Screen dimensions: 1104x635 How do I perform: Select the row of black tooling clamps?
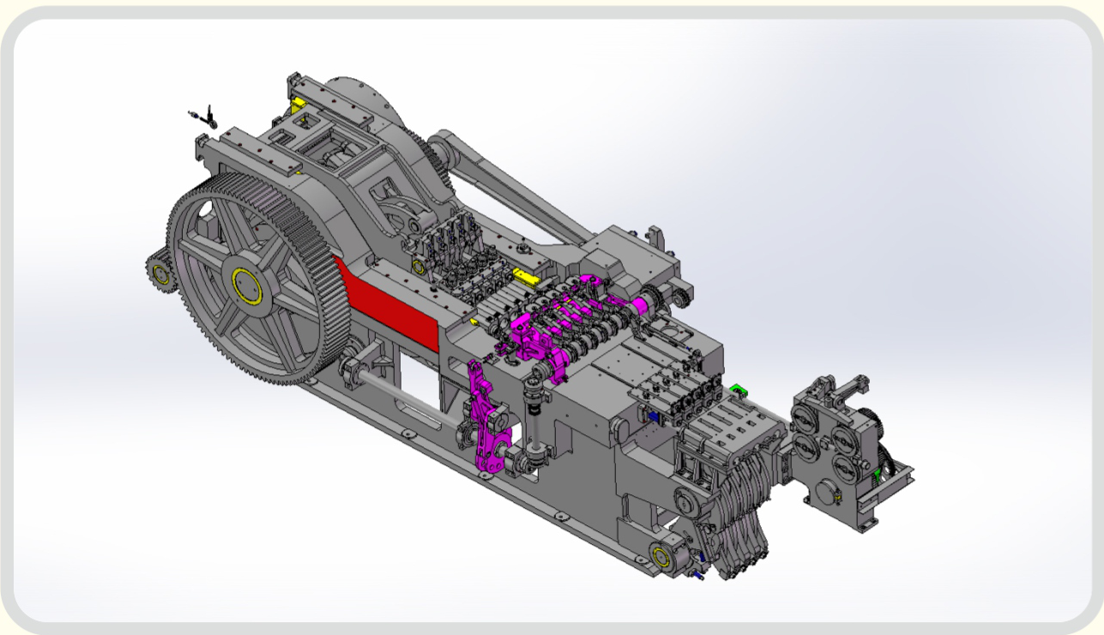(x=445, y=243)
